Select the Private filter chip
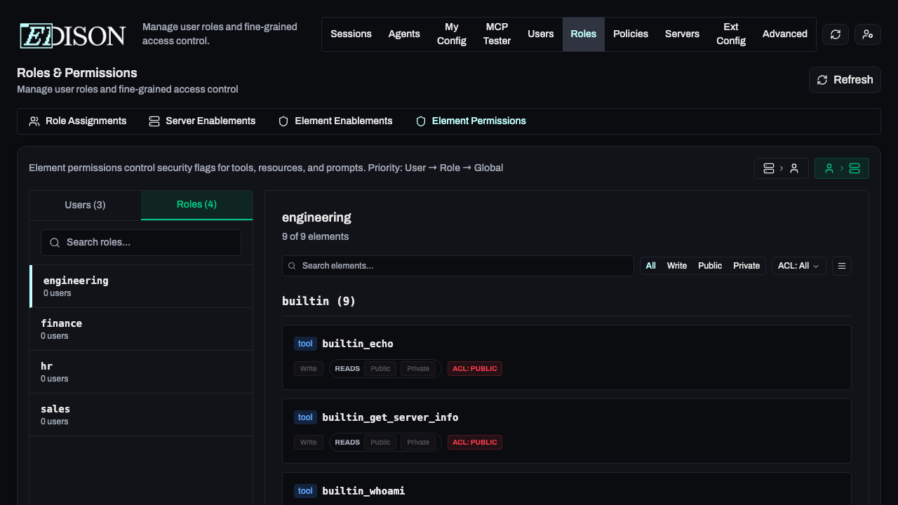Viewport: 898px width, 505px height. 746,265
